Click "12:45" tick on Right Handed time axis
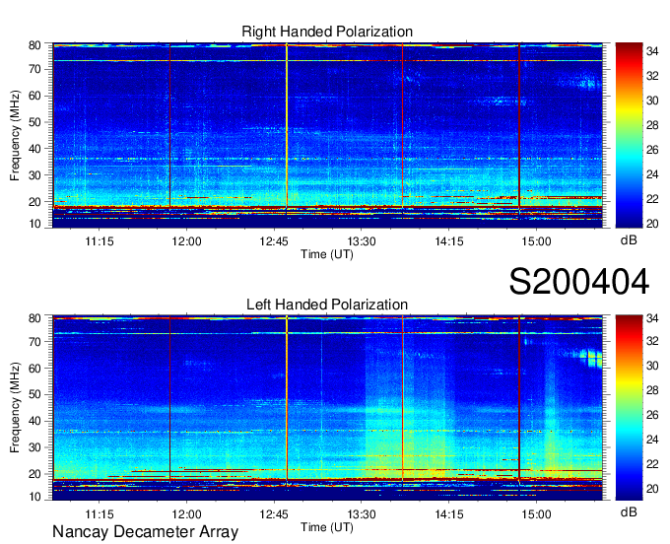The height and width of the screenshot is (544, 670). click(x=274, y=241)
